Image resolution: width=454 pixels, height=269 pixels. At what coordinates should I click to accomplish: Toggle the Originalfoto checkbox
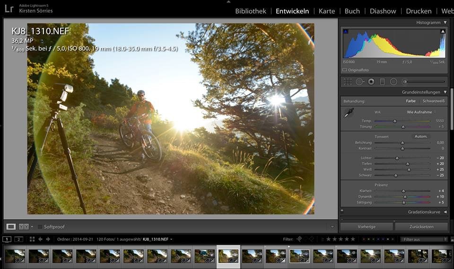[x=345, y=70]
